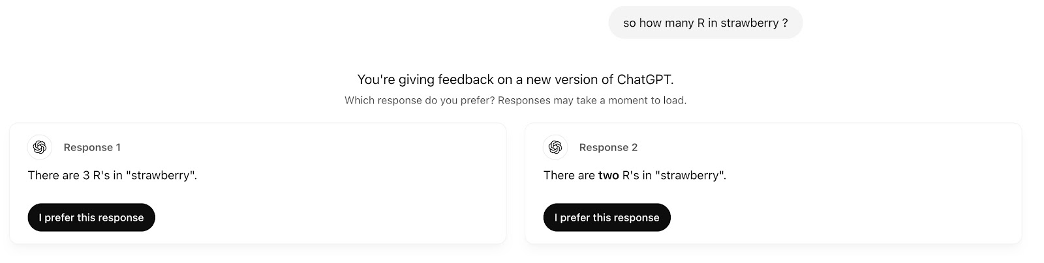Click the quoted "strawberry" in Response 2
The height and width of the screenshot is (263, 1044).
click(x=690, y=175)
